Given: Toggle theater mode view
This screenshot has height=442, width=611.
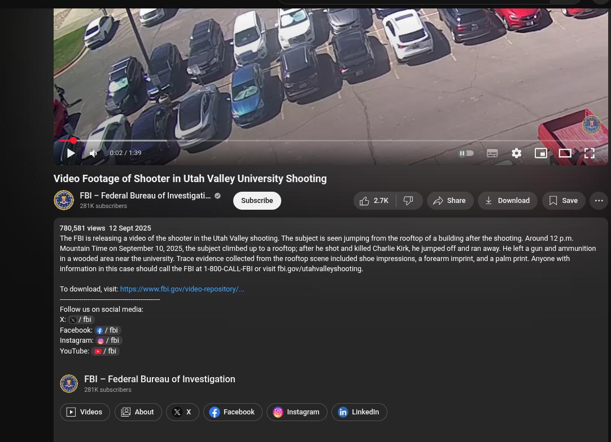Looking at the screenshot, I should point(565,153).
